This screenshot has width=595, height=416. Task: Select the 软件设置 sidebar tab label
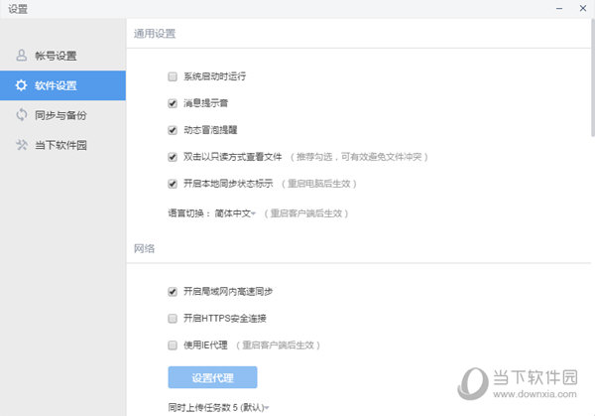[x=56, y=85]
